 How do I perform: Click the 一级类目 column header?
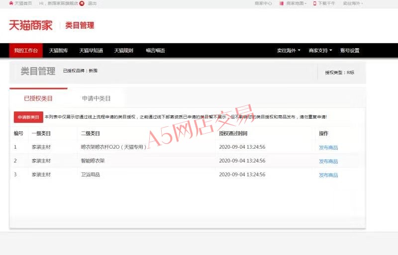pyautogui.click(x=41, y=133)
